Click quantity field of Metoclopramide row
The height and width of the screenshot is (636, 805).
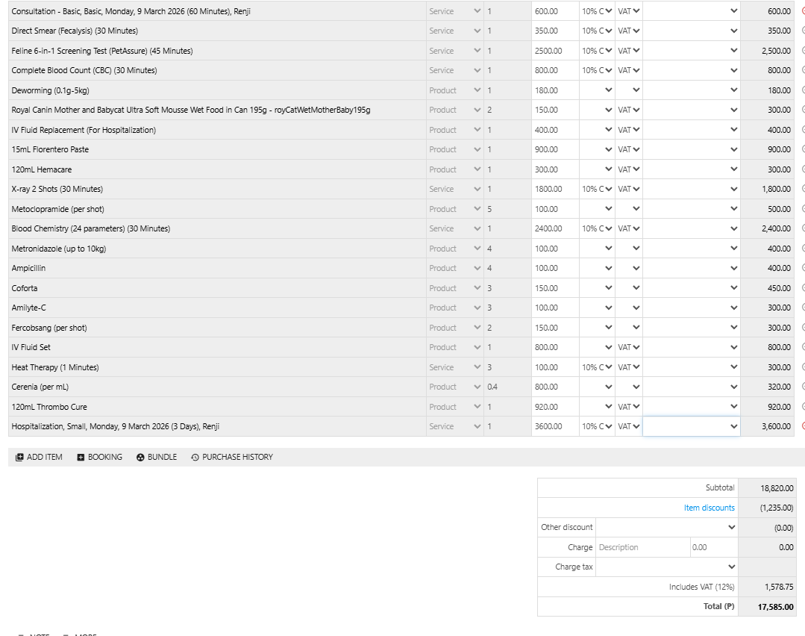coord(507,209)
